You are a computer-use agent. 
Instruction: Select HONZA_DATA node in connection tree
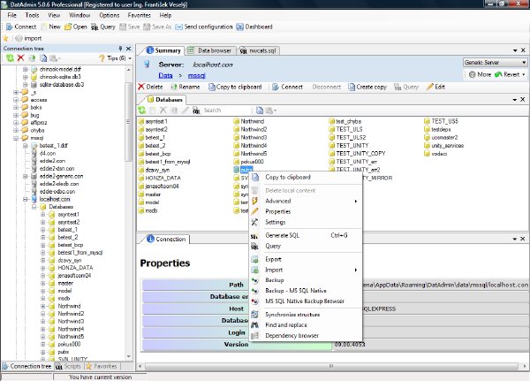point(75,268)
